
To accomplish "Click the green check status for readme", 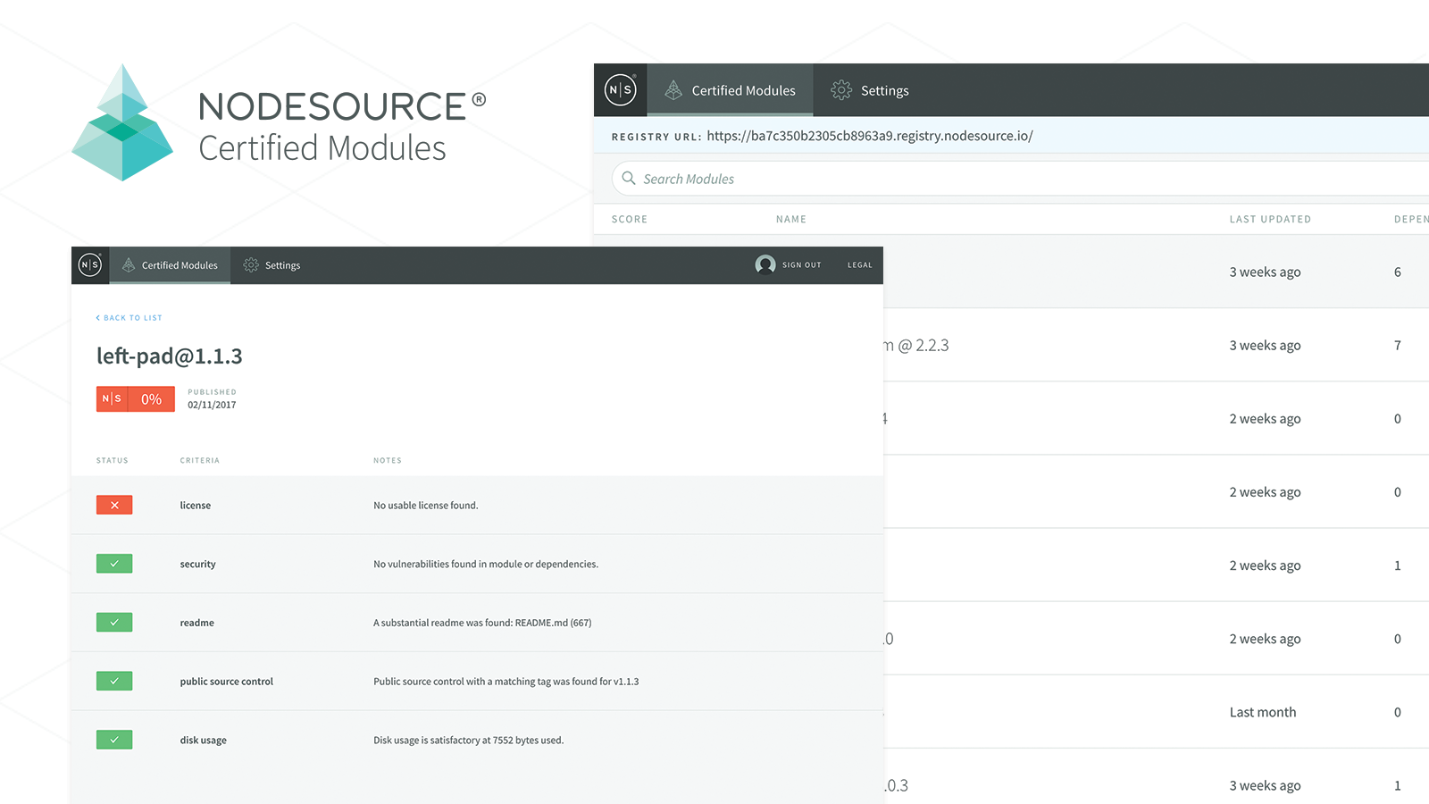I will pyautogui.click(x=114, y=623).
